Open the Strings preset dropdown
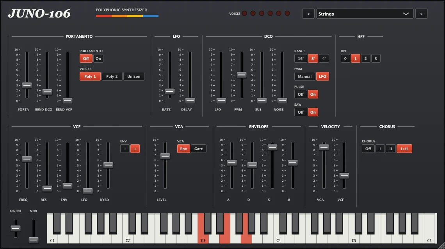Image resolution: width=445 pixels, height=249 pixels. click(x=365, y=14)
